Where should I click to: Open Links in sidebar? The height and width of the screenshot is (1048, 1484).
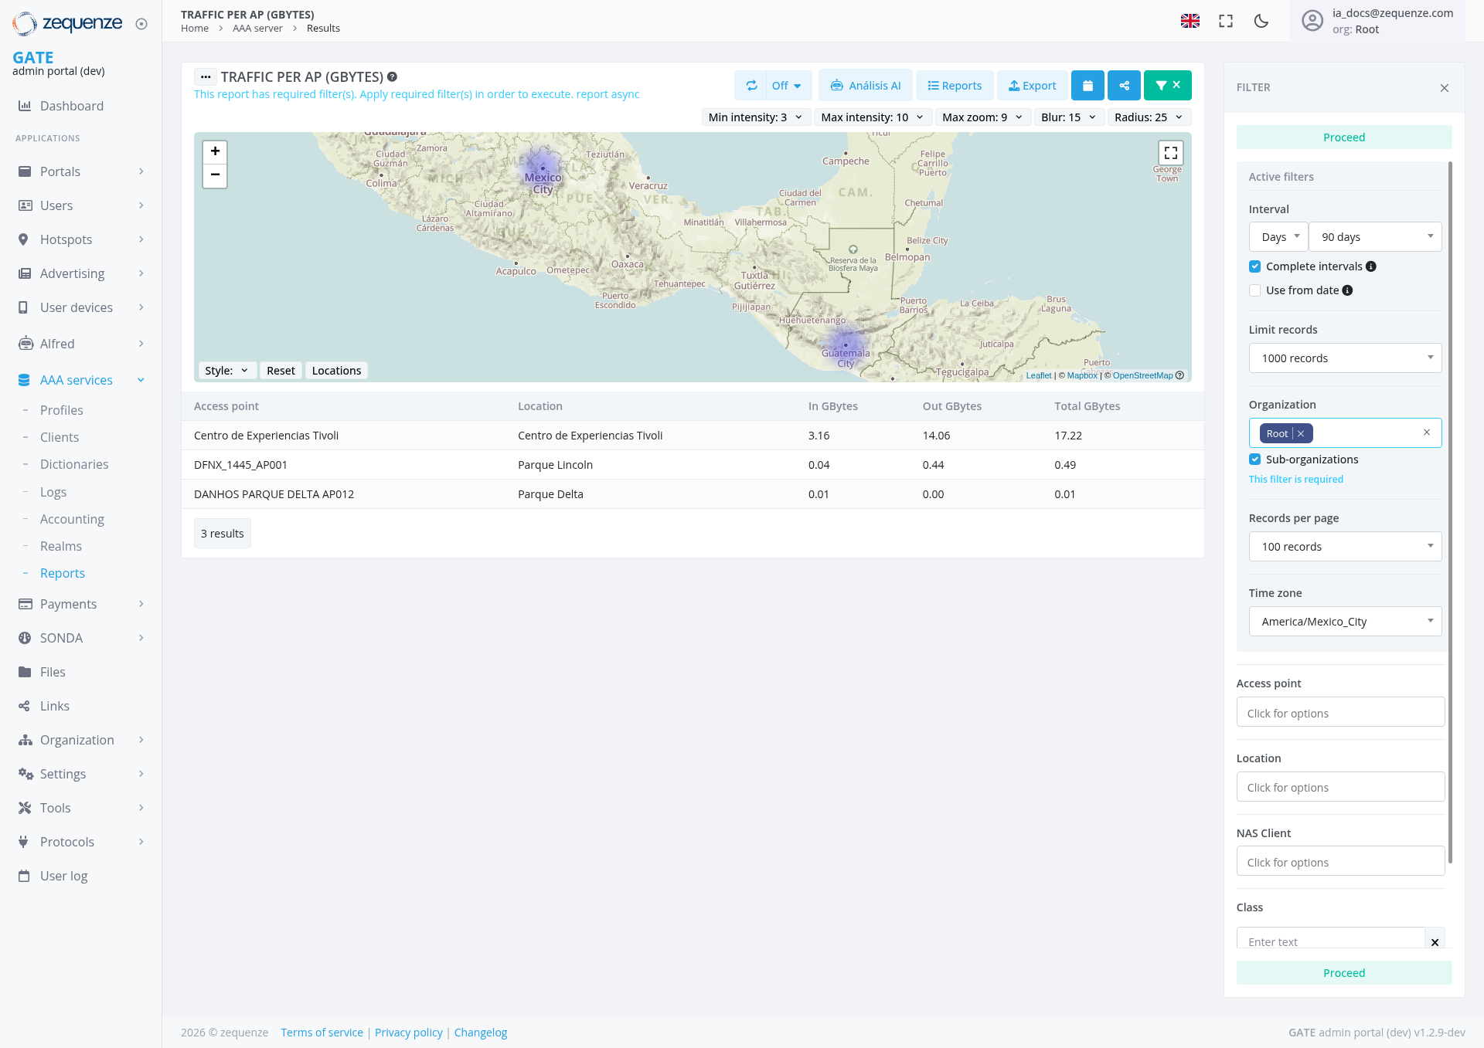coord(54,706)
